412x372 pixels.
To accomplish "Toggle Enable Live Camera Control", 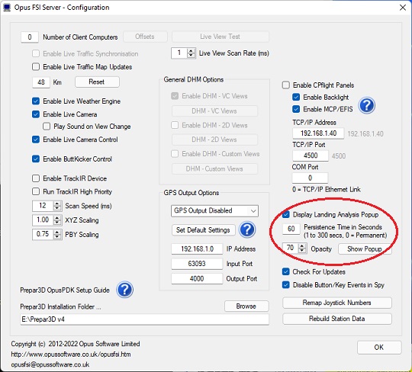I will point(36,139).
